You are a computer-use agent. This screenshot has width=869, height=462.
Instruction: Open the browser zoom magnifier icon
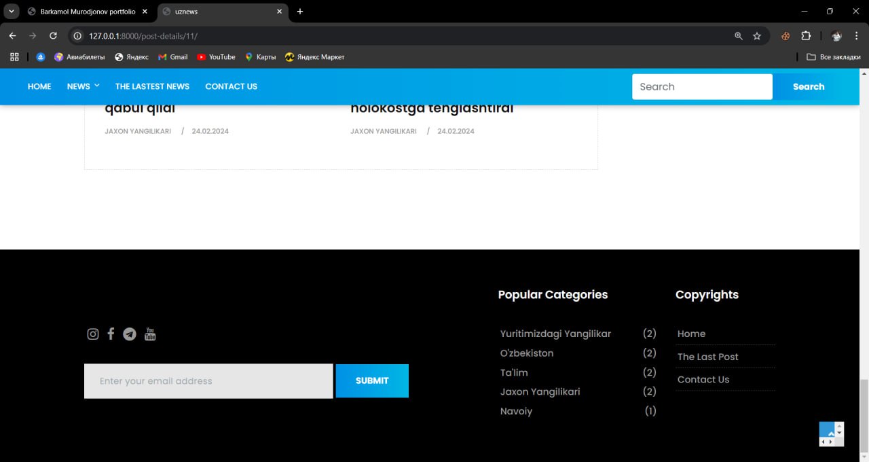[x=739, y=36]
